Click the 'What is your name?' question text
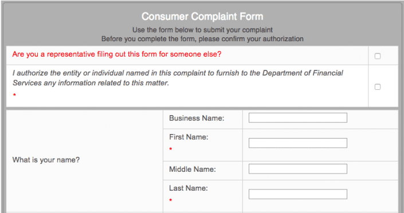 tap(46, 160)
